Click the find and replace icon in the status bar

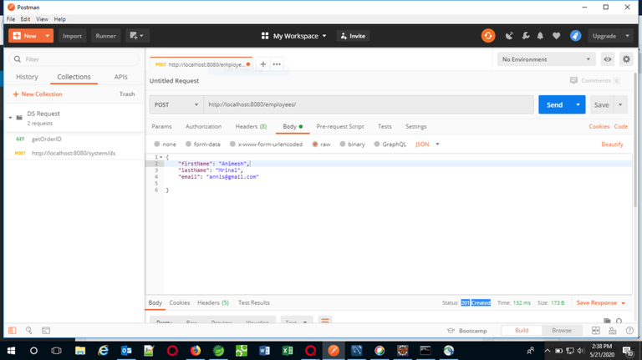click(28, 330)
